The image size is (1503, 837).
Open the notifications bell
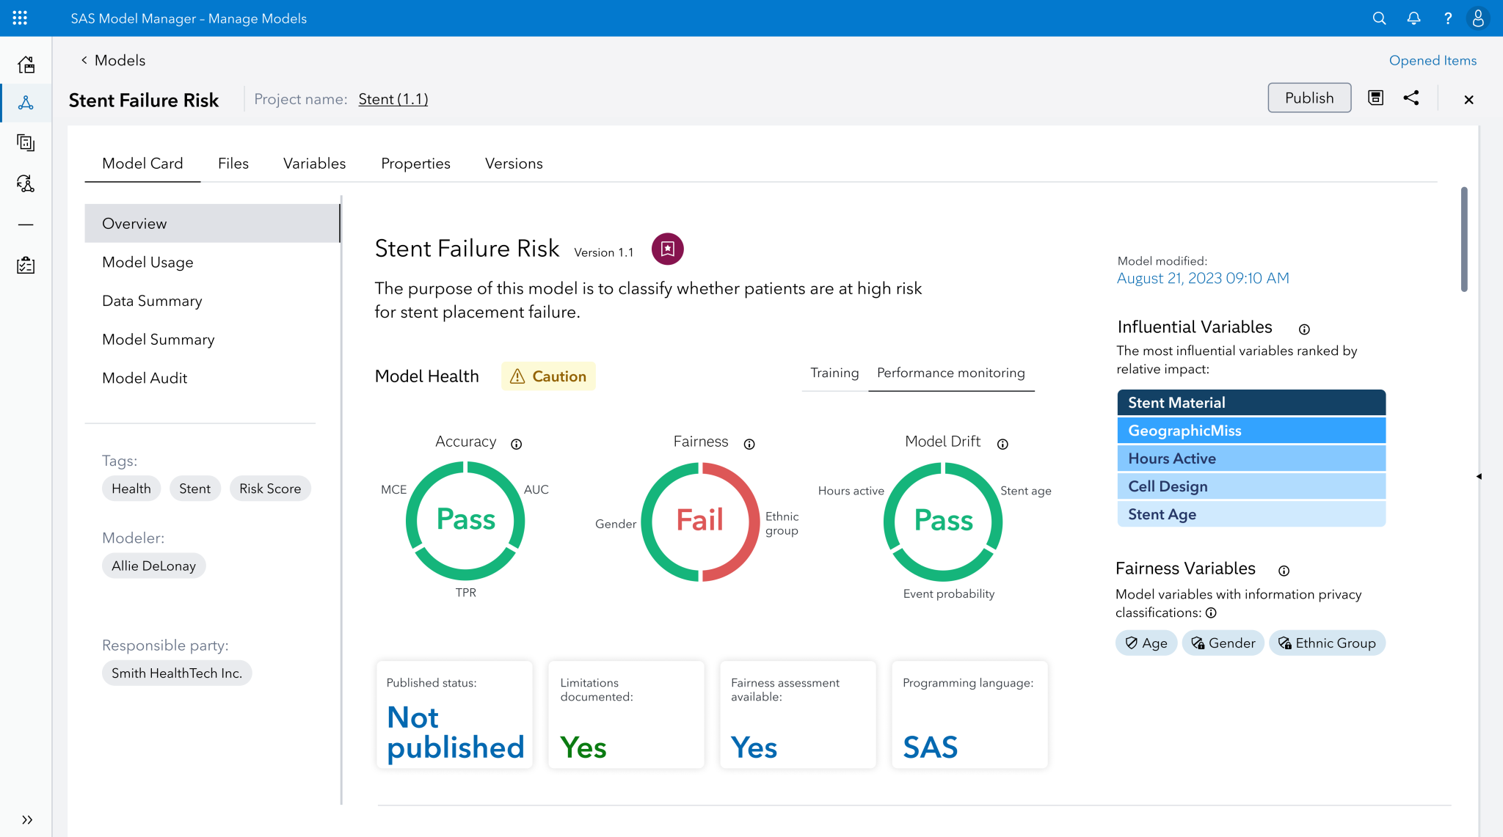[1413, 18]
